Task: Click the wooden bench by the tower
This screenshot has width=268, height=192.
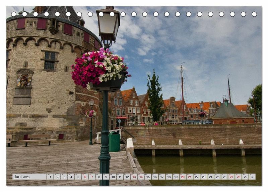Action: tap(38, 139)
